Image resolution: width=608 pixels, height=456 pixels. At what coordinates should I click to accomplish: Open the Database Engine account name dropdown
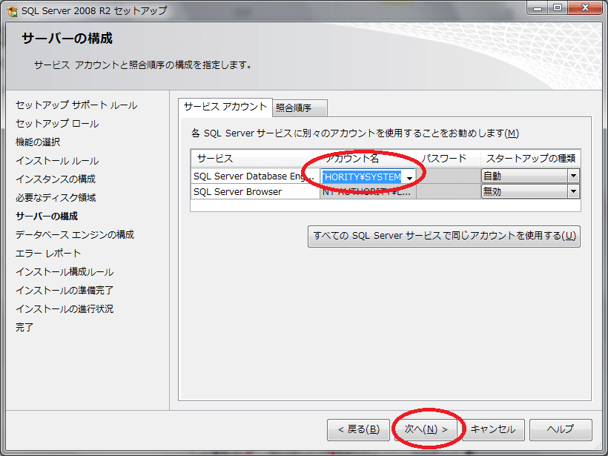coord(410,177)
